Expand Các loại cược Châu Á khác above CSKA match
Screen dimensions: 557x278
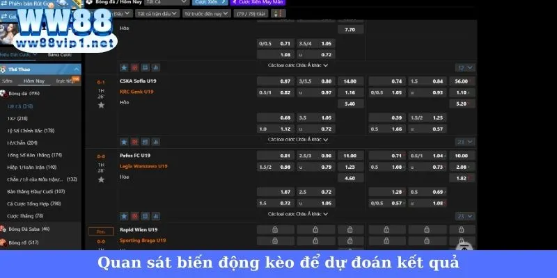(298, 65)
